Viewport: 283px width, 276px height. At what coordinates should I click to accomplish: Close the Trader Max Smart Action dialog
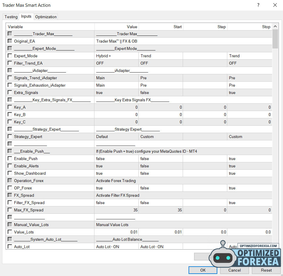point(275,5)
